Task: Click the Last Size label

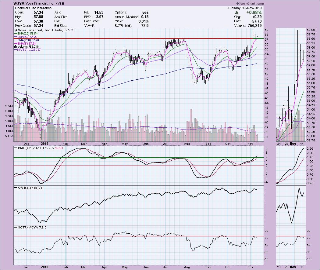Action: pos(91,21)
